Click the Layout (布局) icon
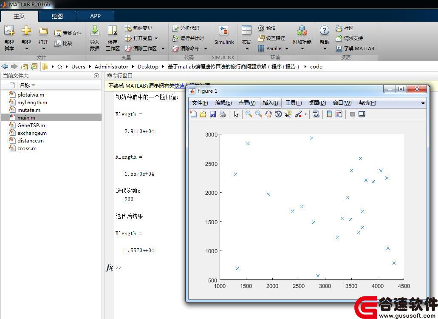Viewport: 438px width, 319px height. 247,30
